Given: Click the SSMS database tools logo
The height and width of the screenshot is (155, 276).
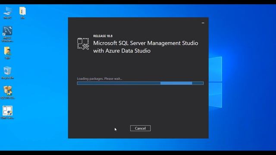Looking at the screenshot, I should coord(83,44).
